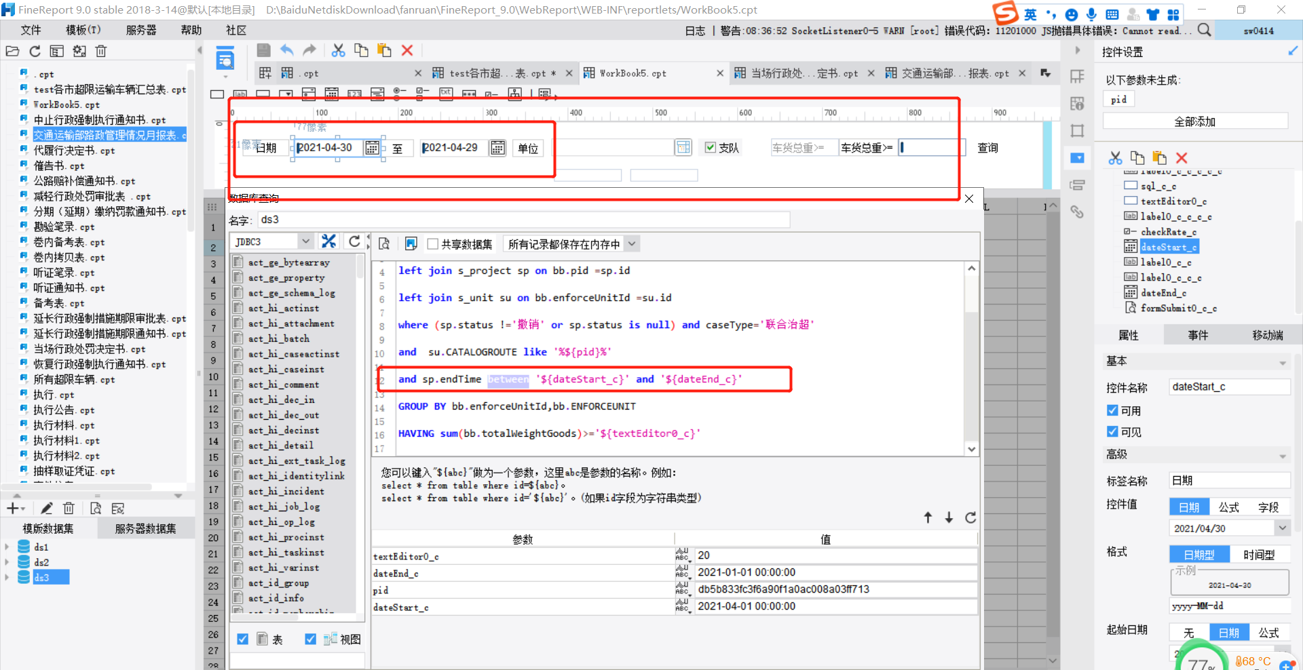Image resolution: width=1303 pixels, height=670 pixels.
Task: Click the search magnifier in top bar
Action: [1204, 30]
